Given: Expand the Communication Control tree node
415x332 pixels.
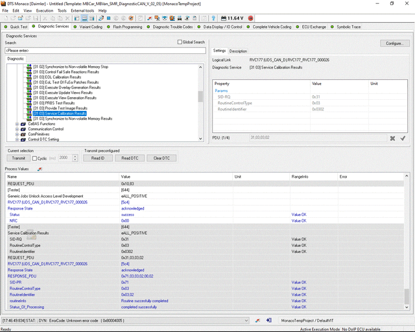Looking at the screenshot, I should [x=17, y=129].
